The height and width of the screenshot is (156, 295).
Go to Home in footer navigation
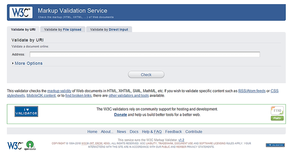(92, 132)
